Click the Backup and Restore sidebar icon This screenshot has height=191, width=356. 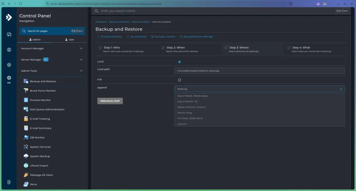tap(26, 81)
